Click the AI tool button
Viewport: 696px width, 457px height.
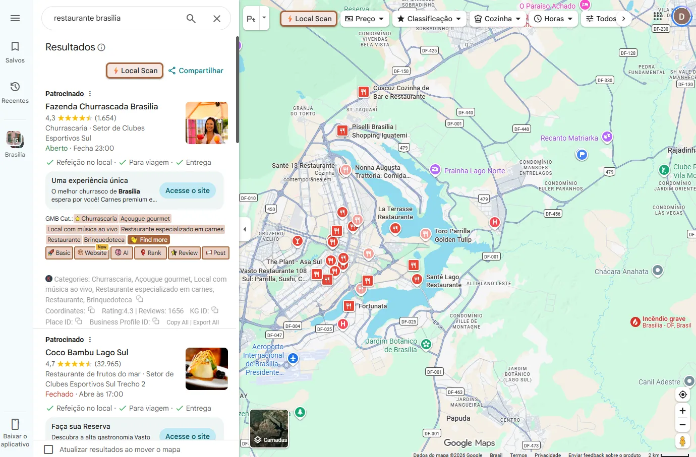tap(122, 253)
